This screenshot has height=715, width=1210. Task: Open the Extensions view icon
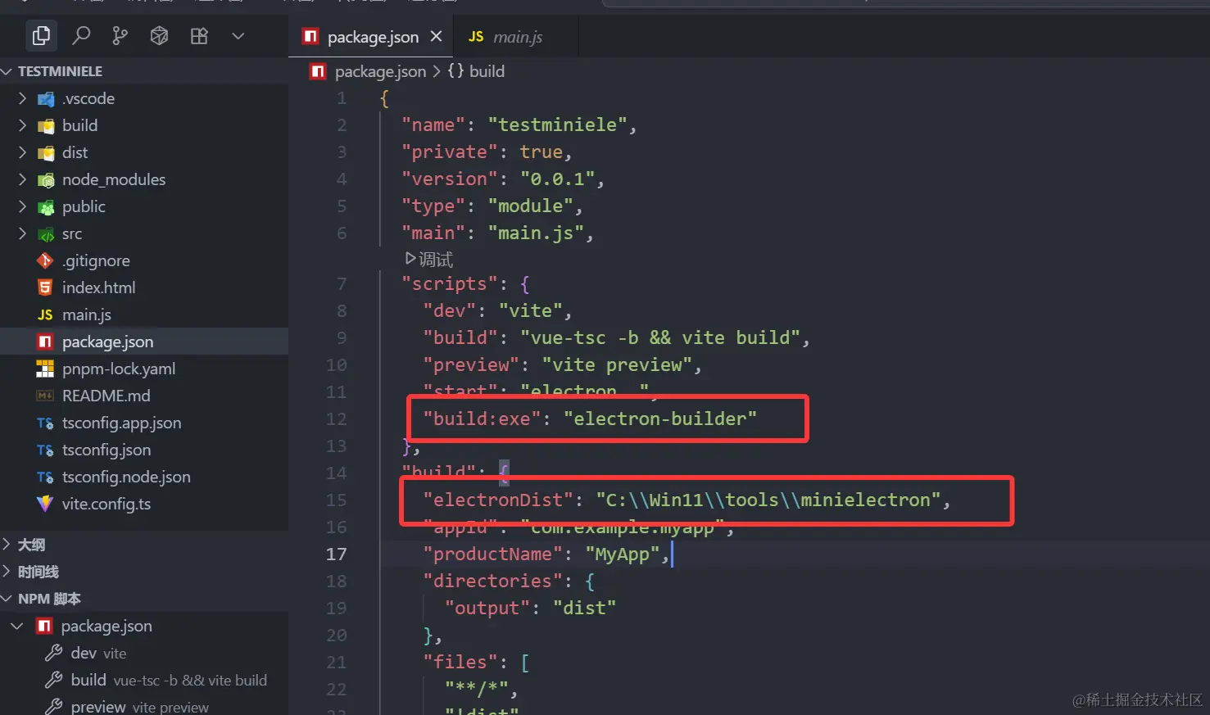point(199,35)
